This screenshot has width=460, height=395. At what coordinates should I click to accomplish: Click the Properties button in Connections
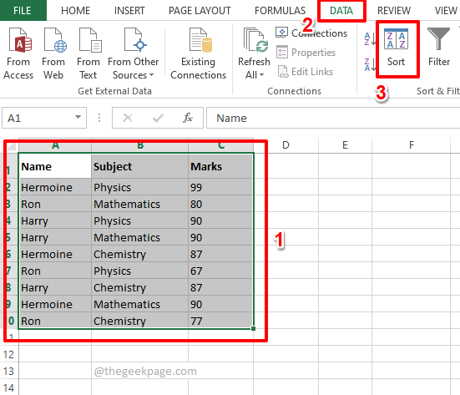coord(306,53)
